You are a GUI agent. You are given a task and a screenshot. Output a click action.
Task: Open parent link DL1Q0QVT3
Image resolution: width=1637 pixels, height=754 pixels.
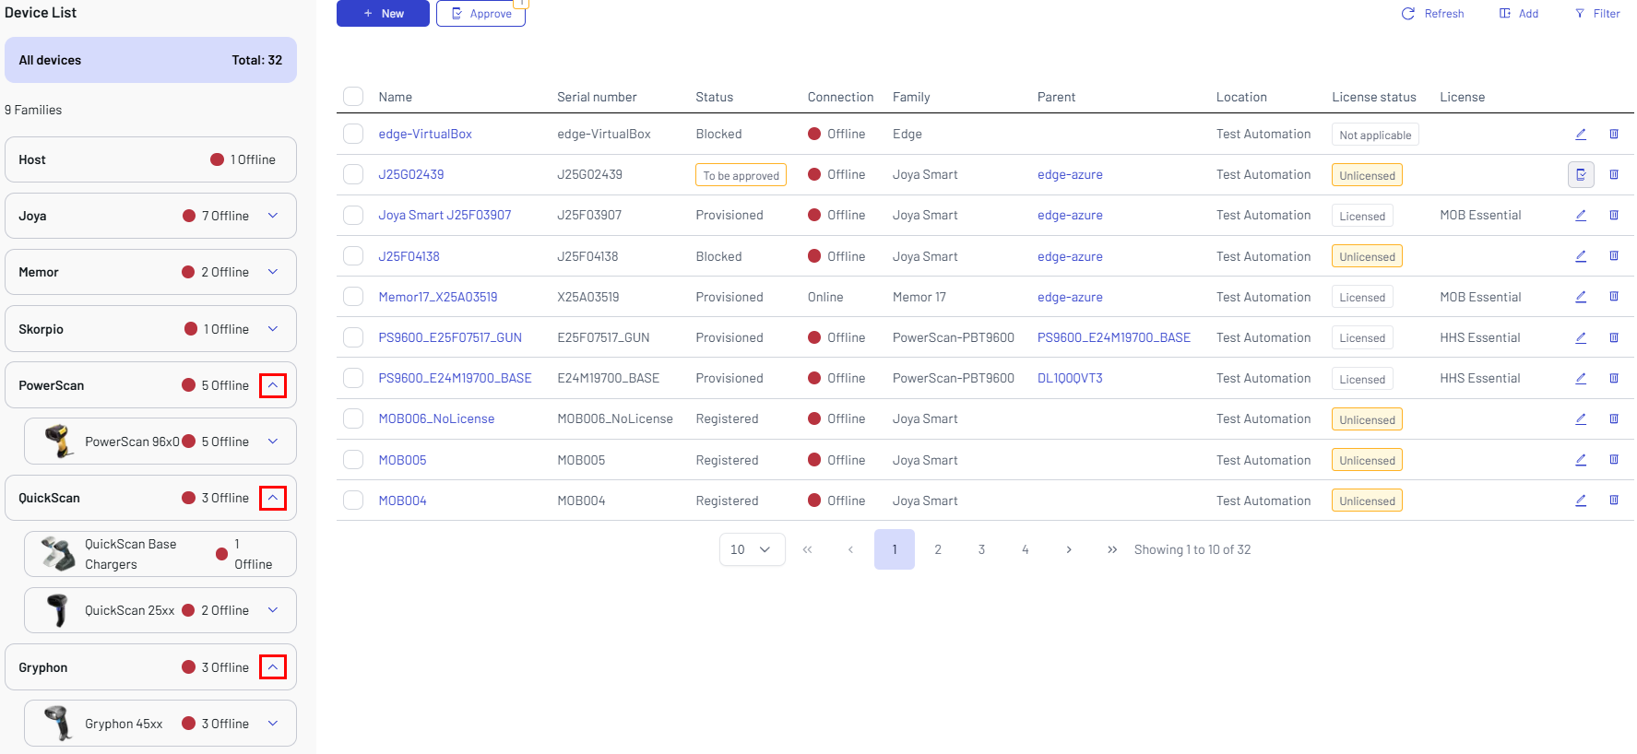[1070, 378]
